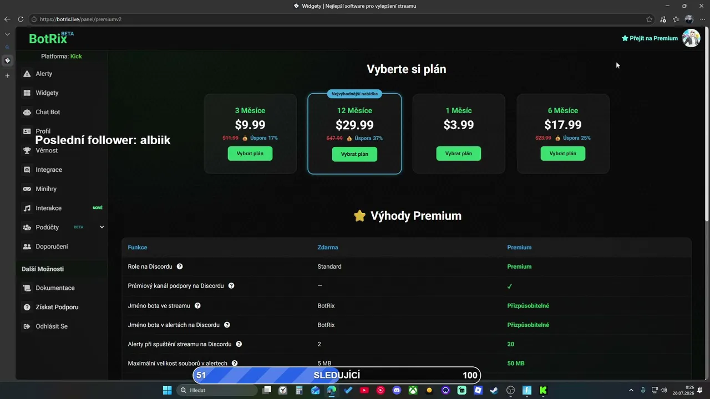Open Steam from the taskbar
710x399 pixels.
tap(494, 390)
